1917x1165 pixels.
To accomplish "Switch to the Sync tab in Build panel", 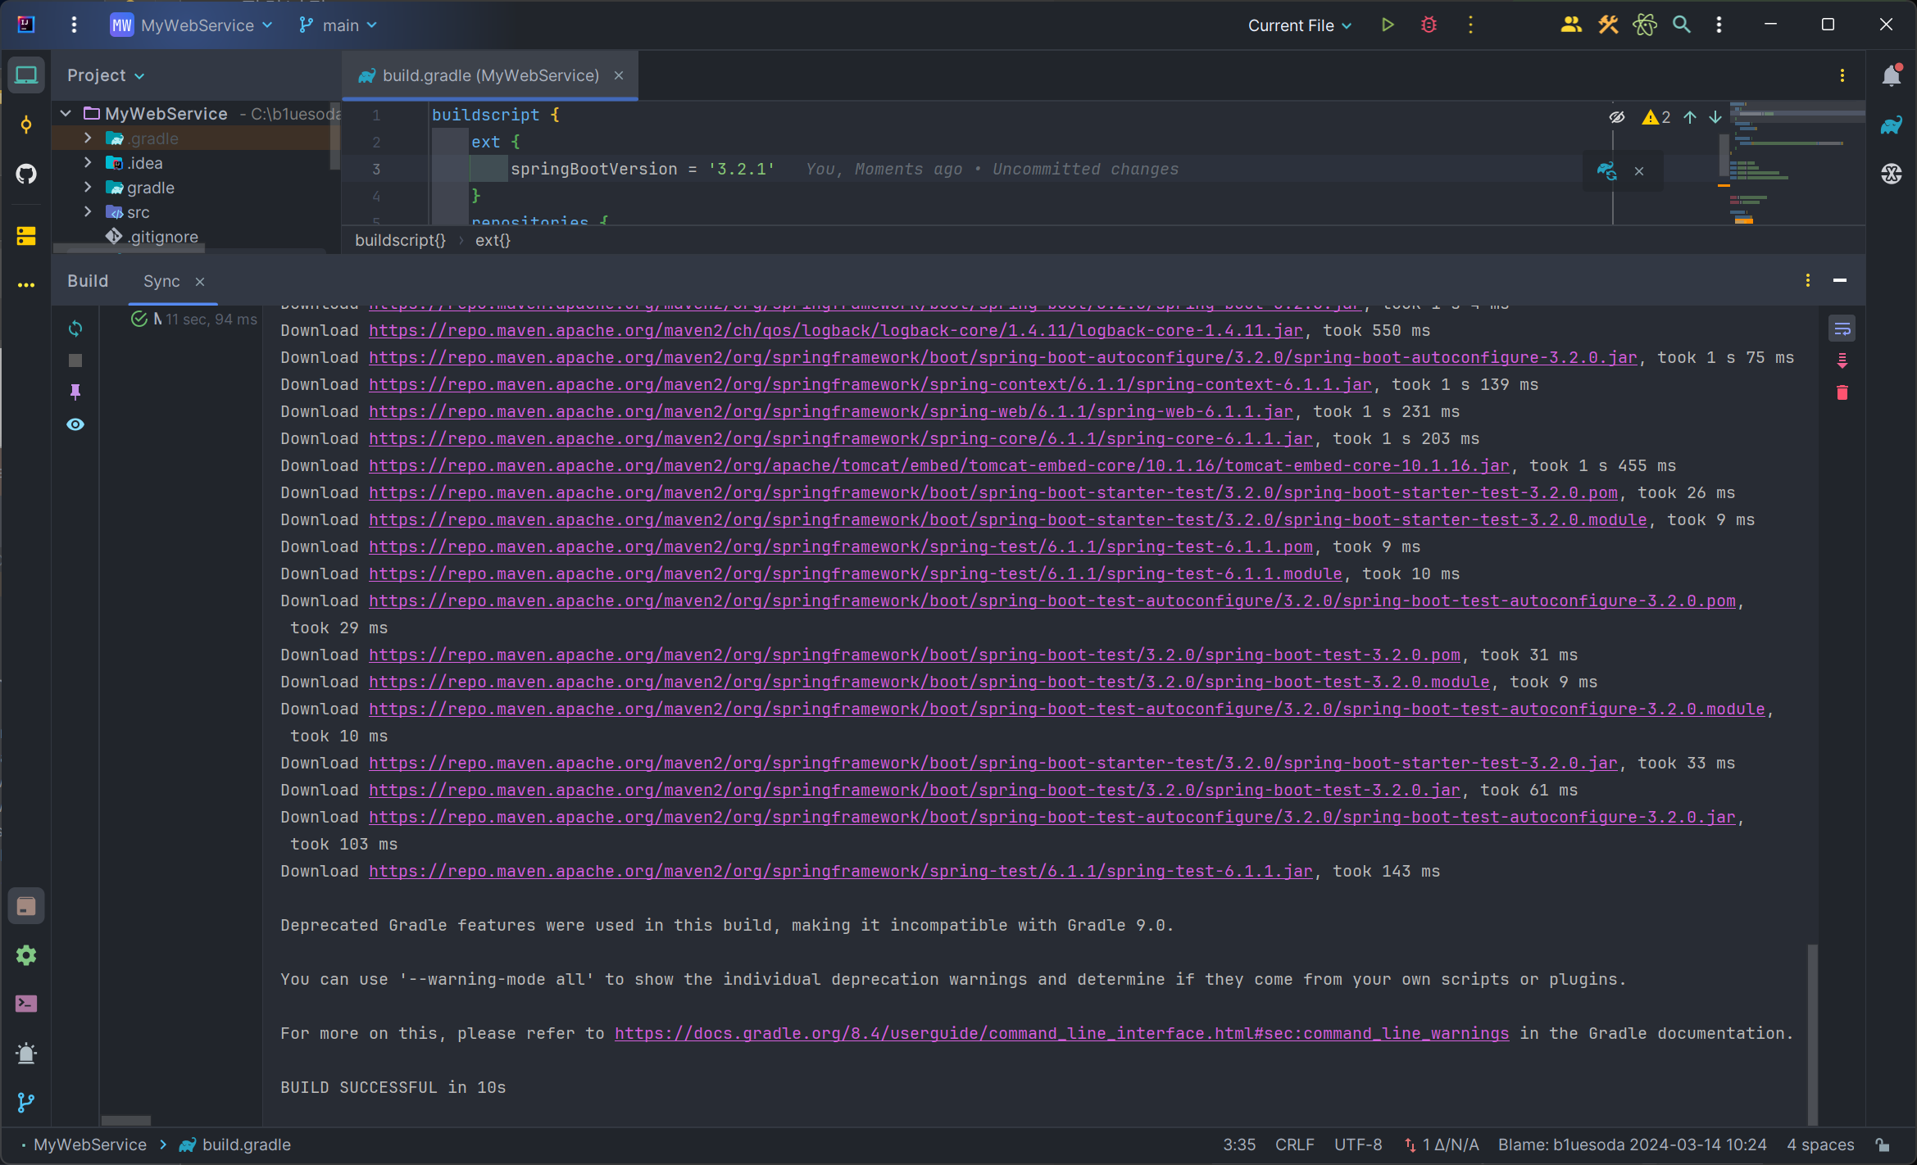I will 161,281.
